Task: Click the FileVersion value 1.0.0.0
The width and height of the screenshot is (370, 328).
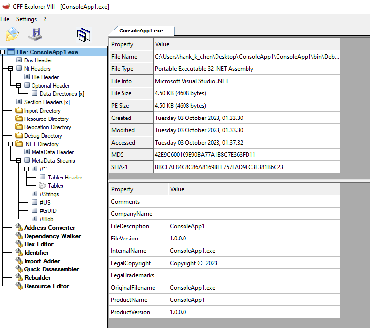Action: coord(178,239)
